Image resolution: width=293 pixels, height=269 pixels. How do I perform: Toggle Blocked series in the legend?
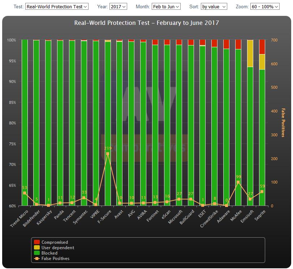click(x=46, y=253)
